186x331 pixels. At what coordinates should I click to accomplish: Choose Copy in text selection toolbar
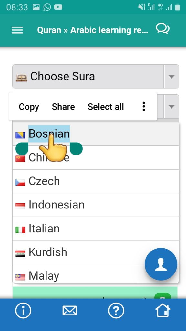click(29, 107)
